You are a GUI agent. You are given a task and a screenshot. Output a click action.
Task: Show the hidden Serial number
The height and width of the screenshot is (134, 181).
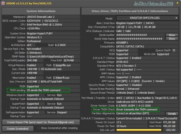pos(172,35)
